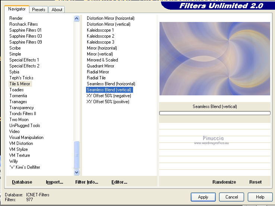
Task: Select UnPlugged Tools category
Action: 25,126
